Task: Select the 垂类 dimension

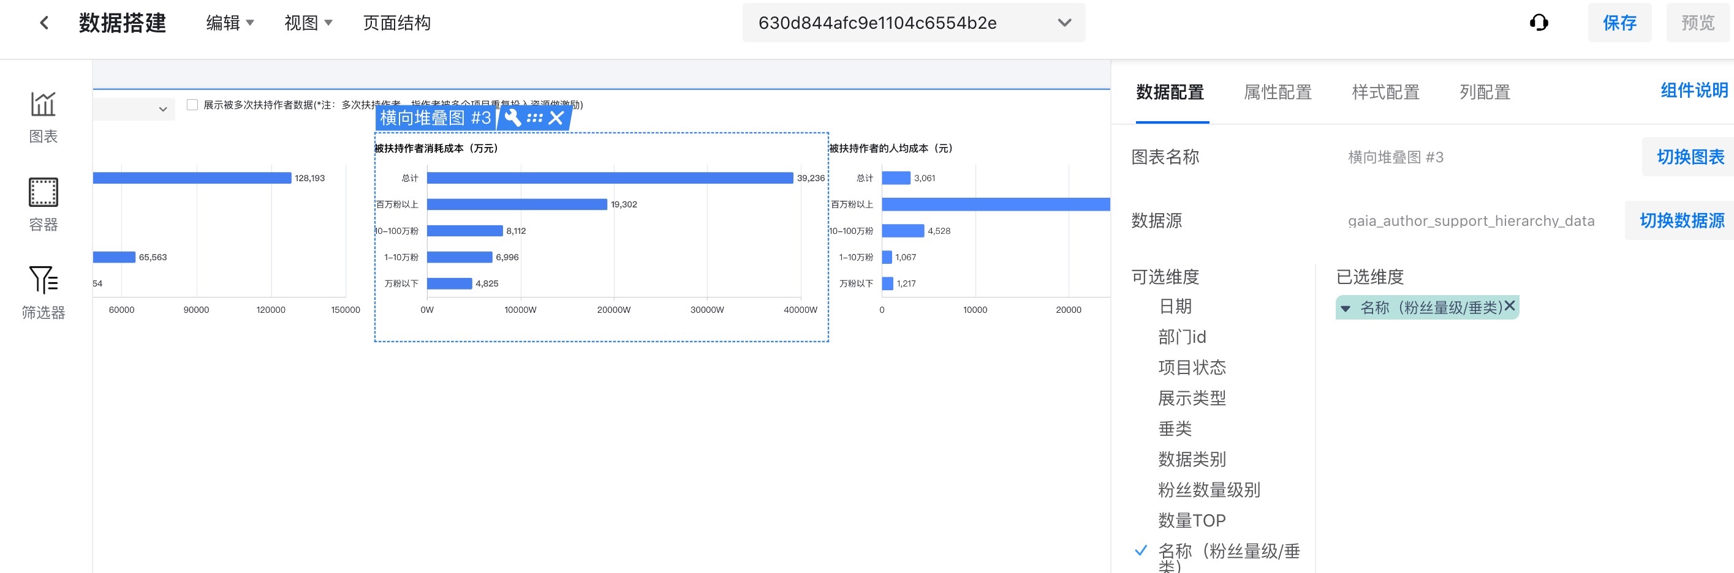Action: [1175, 429]
